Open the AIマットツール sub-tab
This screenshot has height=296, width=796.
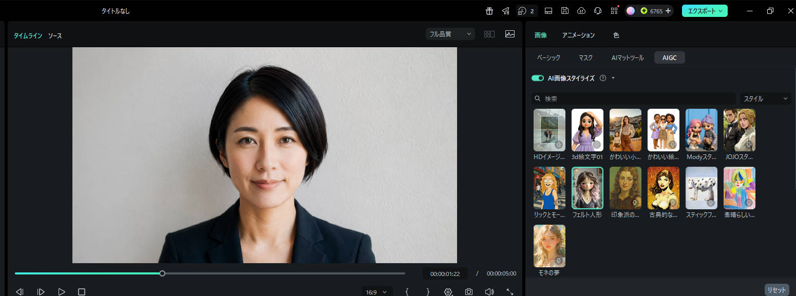[628, 58]
